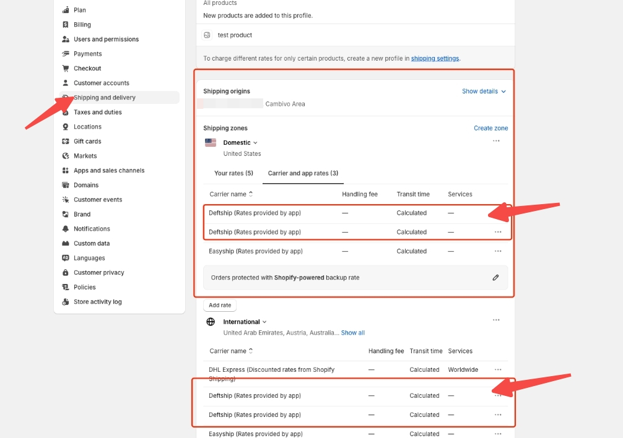Open options menu for Domestic zone
Image resolution: width=623 pixels, height=438 pixels.
496,141
